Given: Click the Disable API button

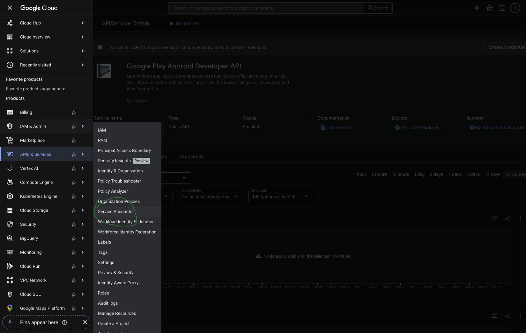Looking at the screenshot, I should pos(185,24).
